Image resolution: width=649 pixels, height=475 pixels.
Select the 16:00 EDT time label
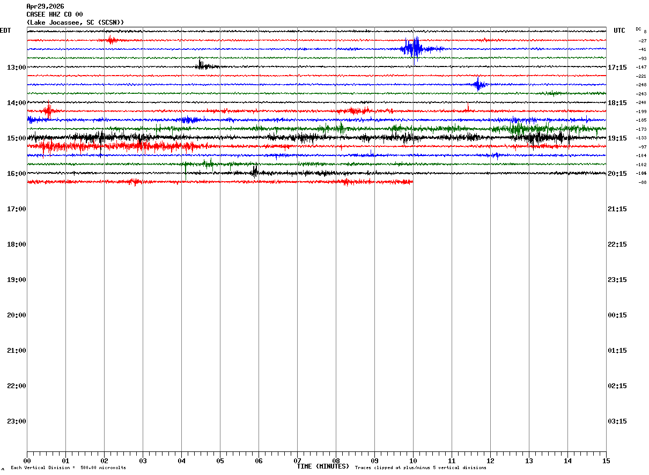coord(17,174)
